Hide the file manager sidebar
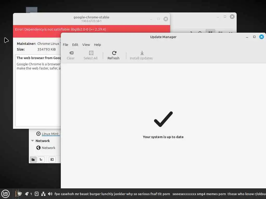The image size is (266, 199). tap(52, 160)
